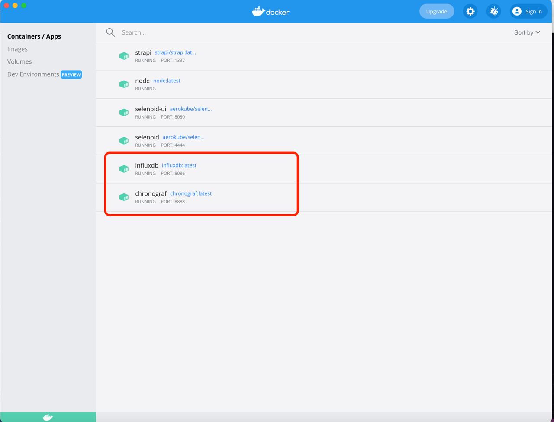The height and width of the screenshot is (422, 554).
Task: Click PORT: 1337 text
Action: pyautogui.click(x=173, y=61)
